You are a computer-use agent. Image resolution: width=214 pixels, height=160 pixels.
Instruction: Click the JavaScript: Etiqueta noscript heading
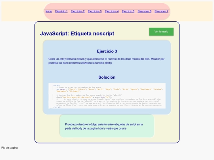(77, 34)
